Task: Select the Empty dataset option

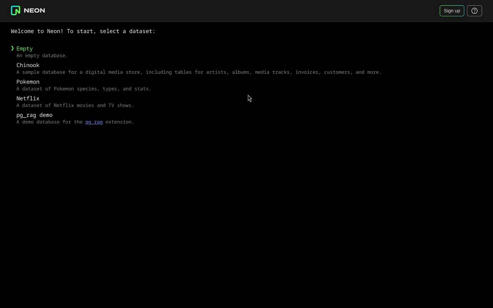Action: pyautogui.click(x=25, y=49)
